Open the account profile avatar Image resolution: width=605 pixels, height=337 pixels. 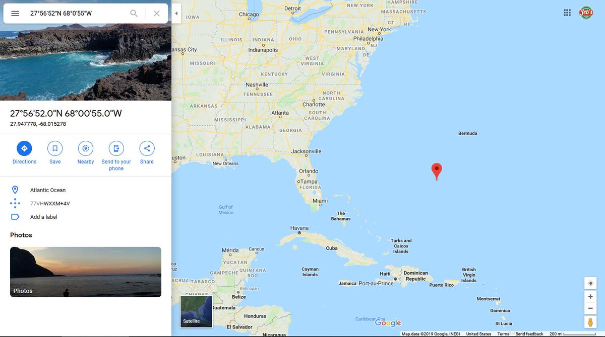586,13
